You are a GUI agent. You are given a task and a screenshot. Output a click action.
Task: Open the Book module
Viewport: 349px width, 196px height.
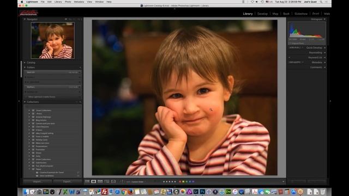click(x=286, y=14)
